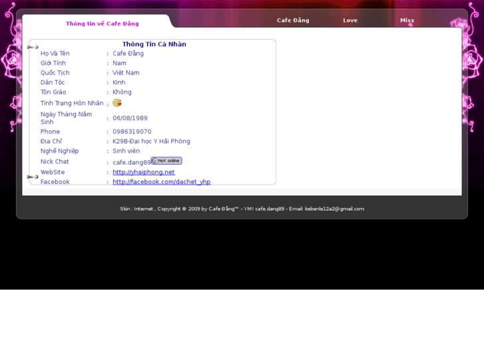Click the Quốc Tịch label
This screenshot has height=362, width=484.
55,72
